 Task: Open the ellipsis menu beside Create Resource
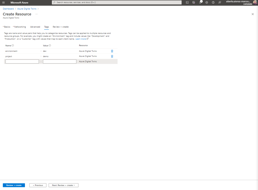[x=36, y=14]
